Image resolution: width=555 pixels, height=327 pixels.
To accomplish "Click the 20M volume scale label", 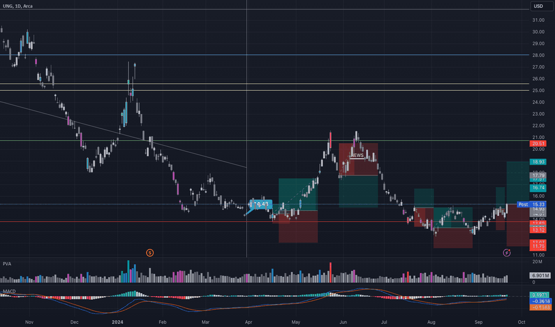I will click(x=537, y=262).
